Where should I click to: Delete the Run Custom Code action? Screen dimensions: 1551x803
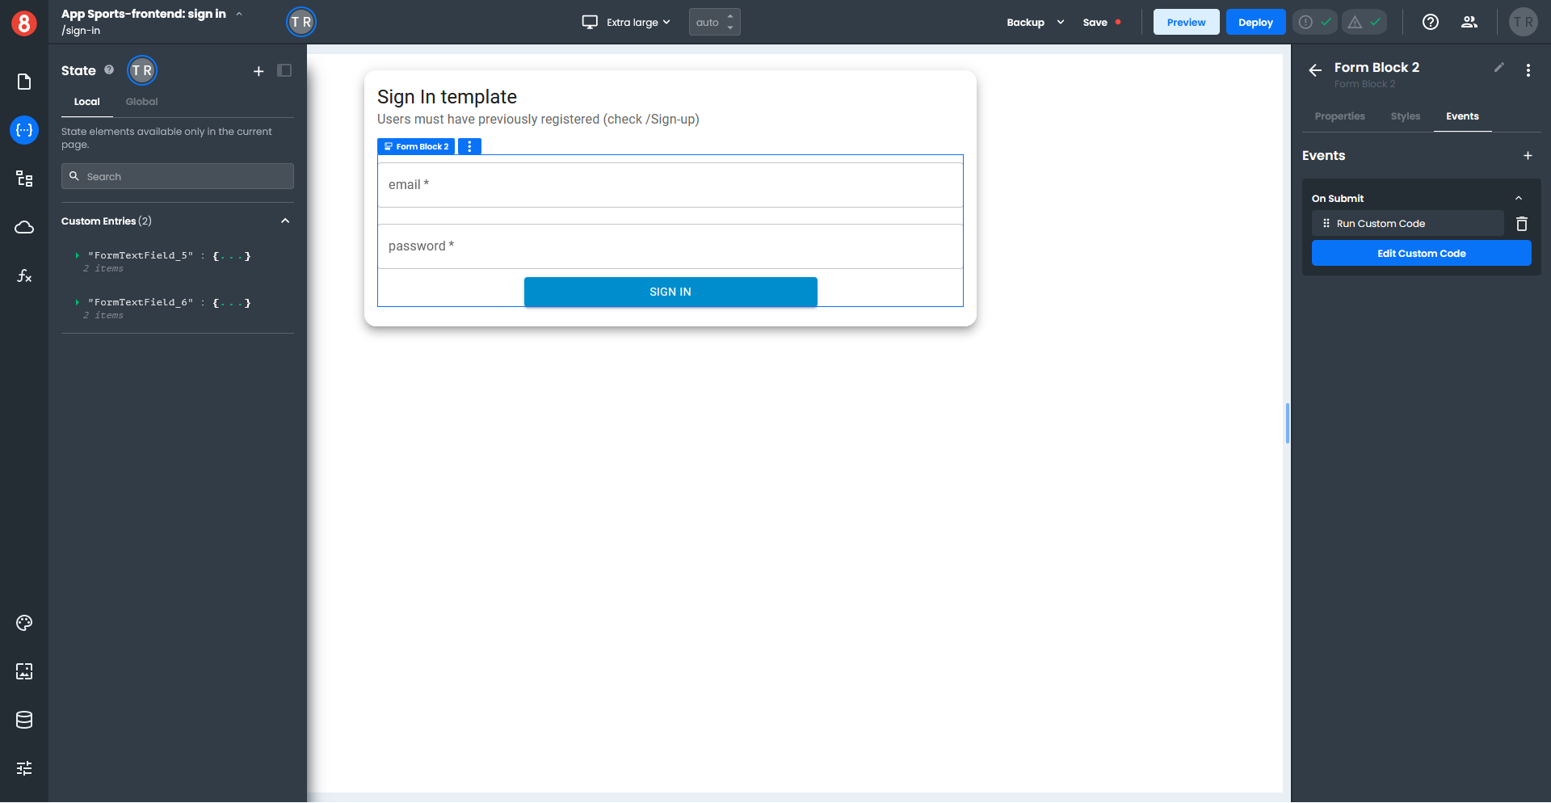point(1521,224)
